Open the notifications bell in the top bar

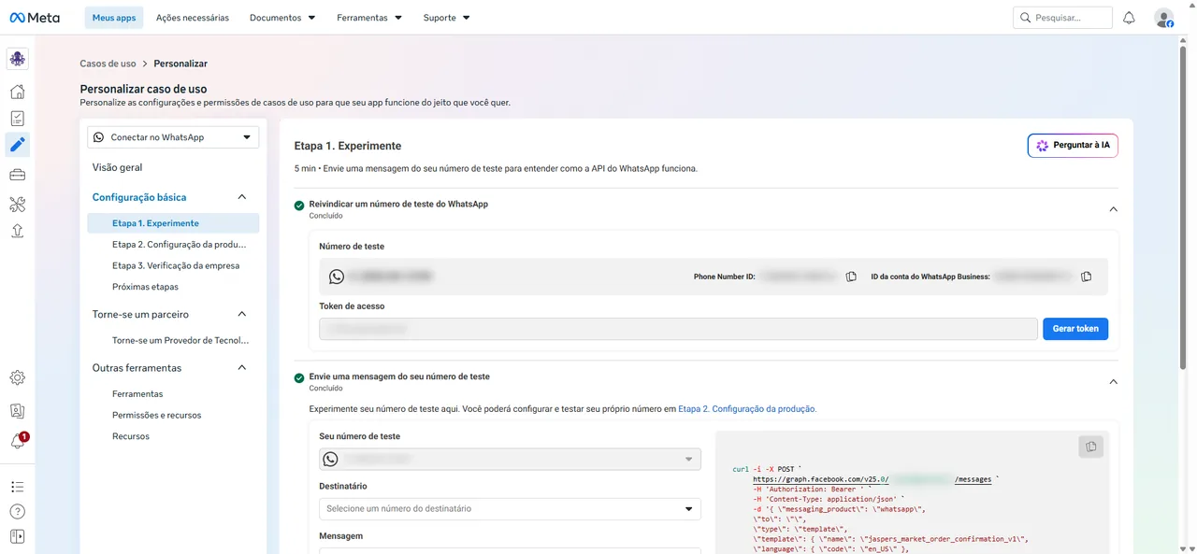pos(1129,18)
